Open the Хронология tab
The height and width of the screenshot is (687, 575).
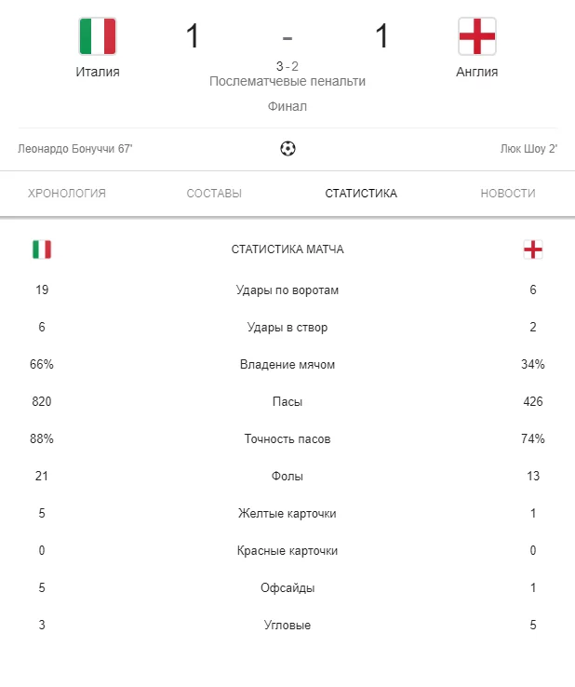[x=67, y=194]
